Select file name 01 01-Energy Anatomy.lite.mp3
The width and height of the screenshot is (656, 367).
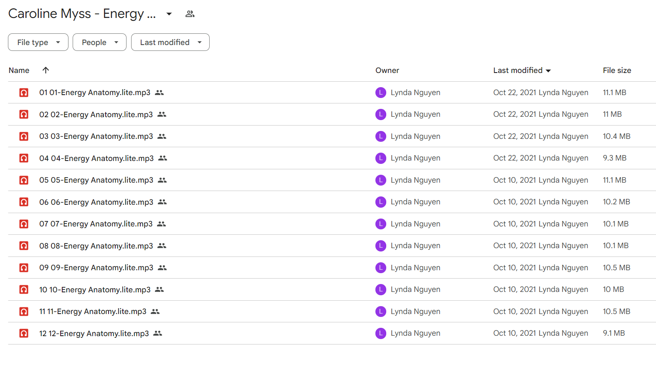click(95, 93)
